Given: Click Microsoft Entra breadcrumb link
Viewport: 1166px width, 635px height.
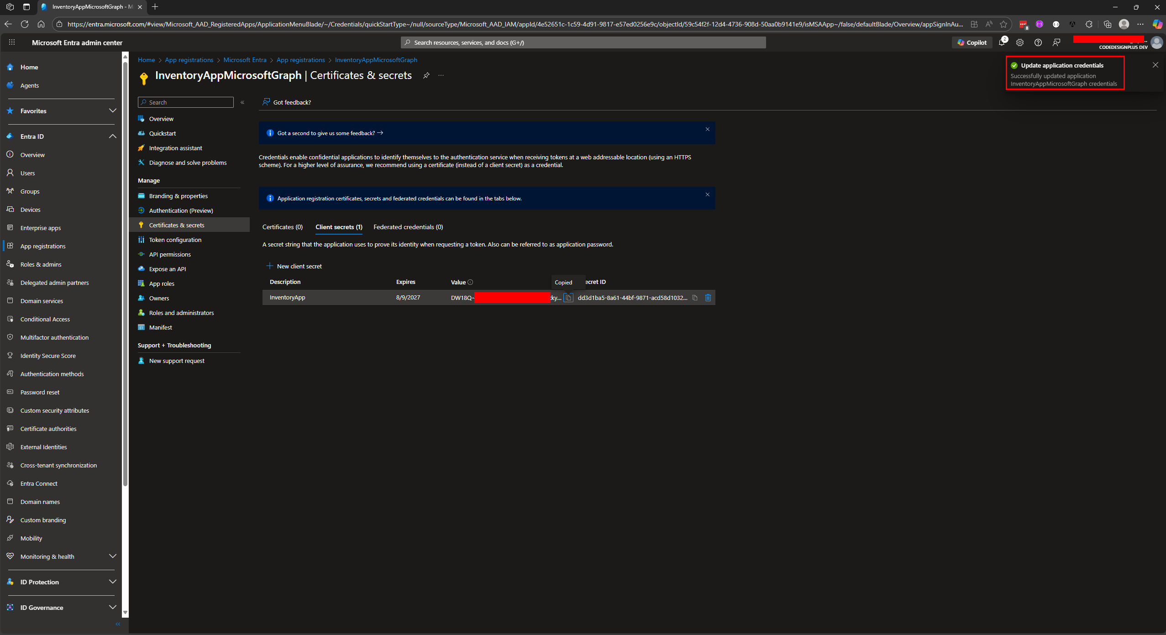Looking at the screenshot, I should point(245,60).
